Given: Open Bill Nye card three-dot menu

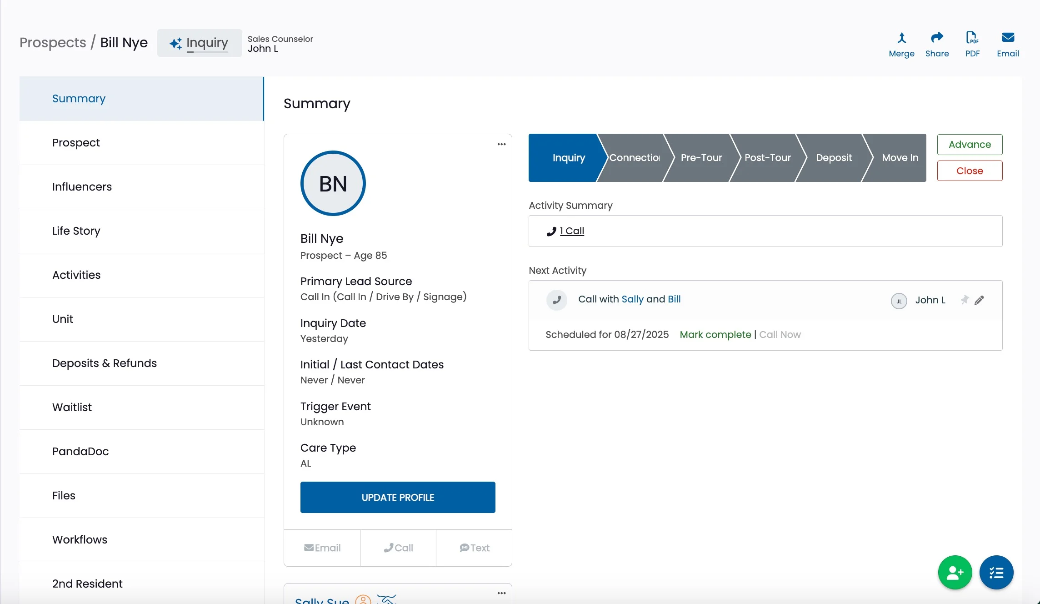Looking at the screenshot, I should click(x=501, y=144).
